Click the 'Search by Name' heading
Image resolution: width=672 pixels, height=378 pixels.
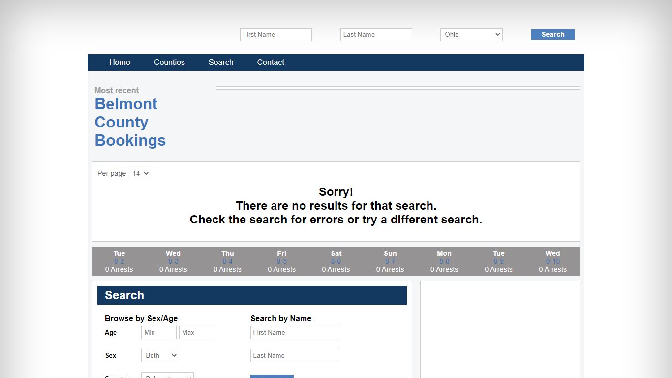click(281, 318)
